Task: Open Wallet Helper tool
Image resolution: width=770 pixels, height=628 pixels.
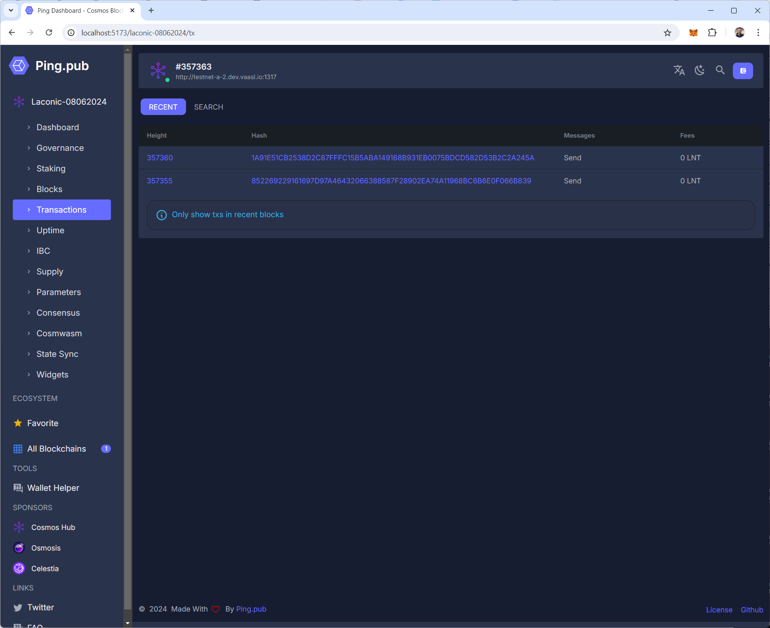Action: click(x=53, y=488)
